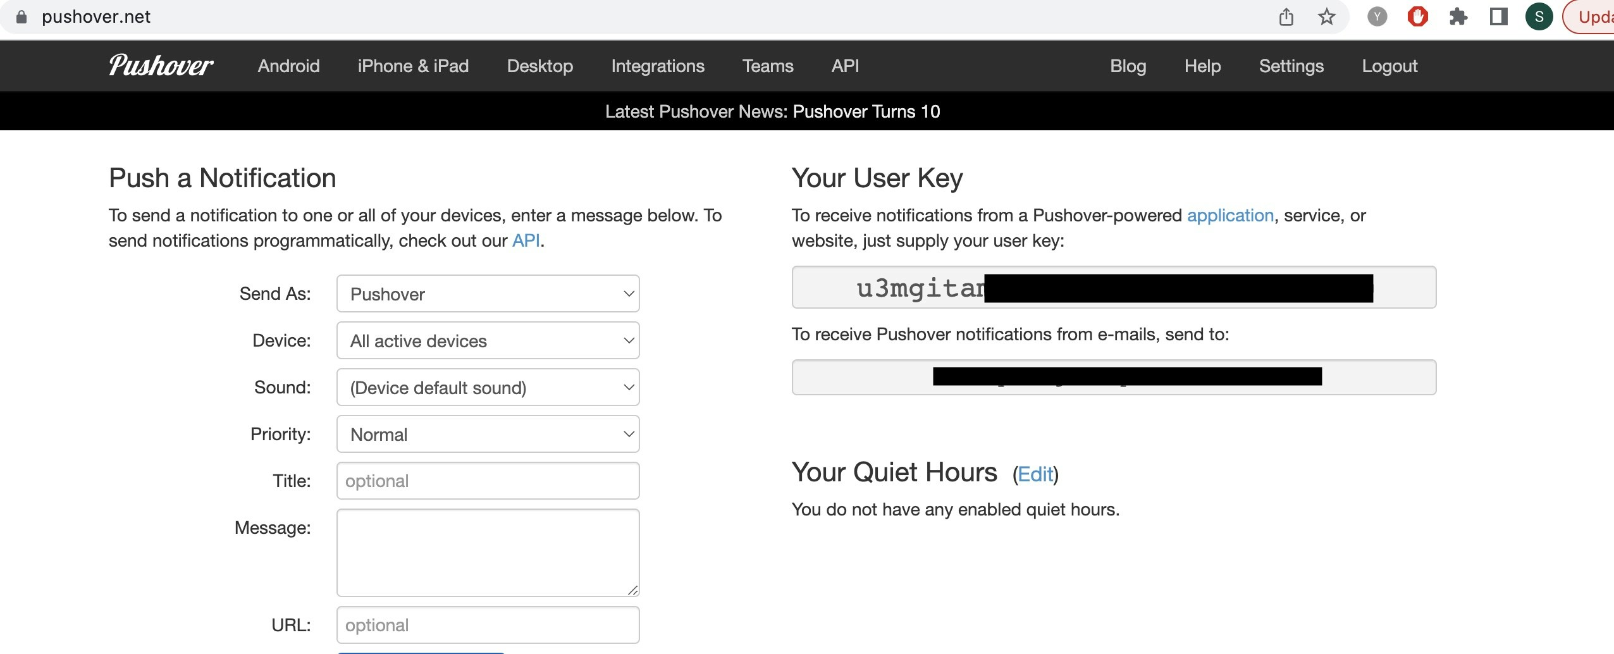This screenshot has width=1614, height=654.
Task: Click text 'You do not have any enabled quiet hours.'
Action: coord(956,510)
